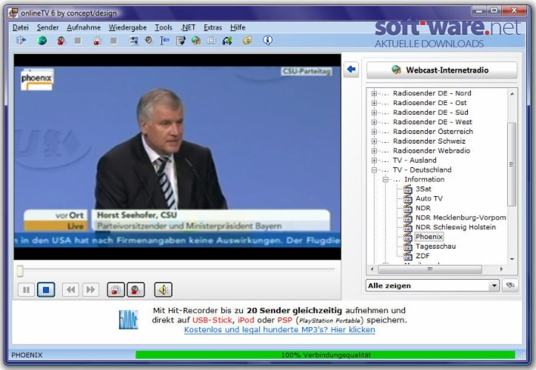Open the Tools menu
The width and height of the screenshot is (536, 370).
pyautogui.click(x=164, y=27)
